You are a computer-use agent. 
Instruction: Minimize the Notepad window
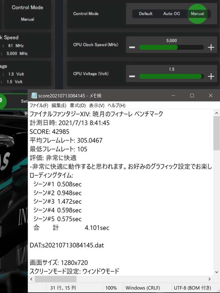(173, 96)
